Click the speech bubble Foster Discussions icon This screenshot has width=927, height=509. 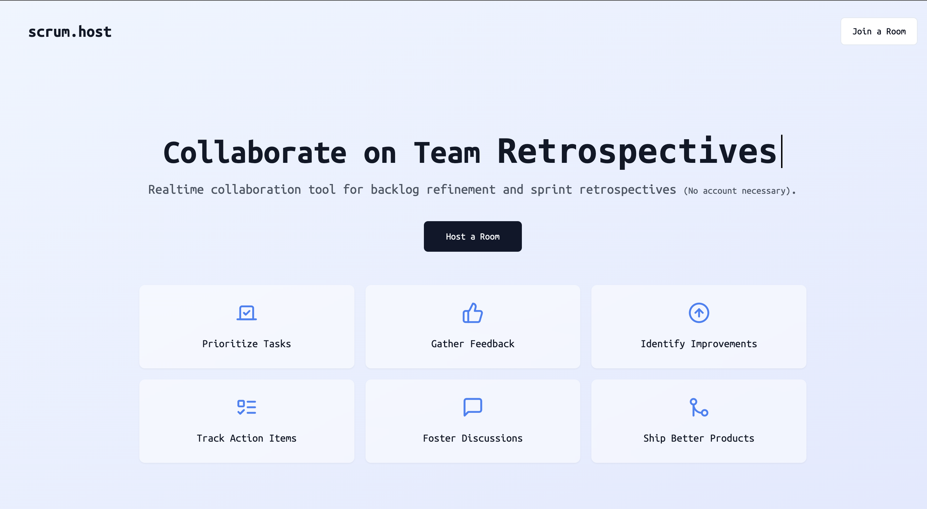click(473, 407)
